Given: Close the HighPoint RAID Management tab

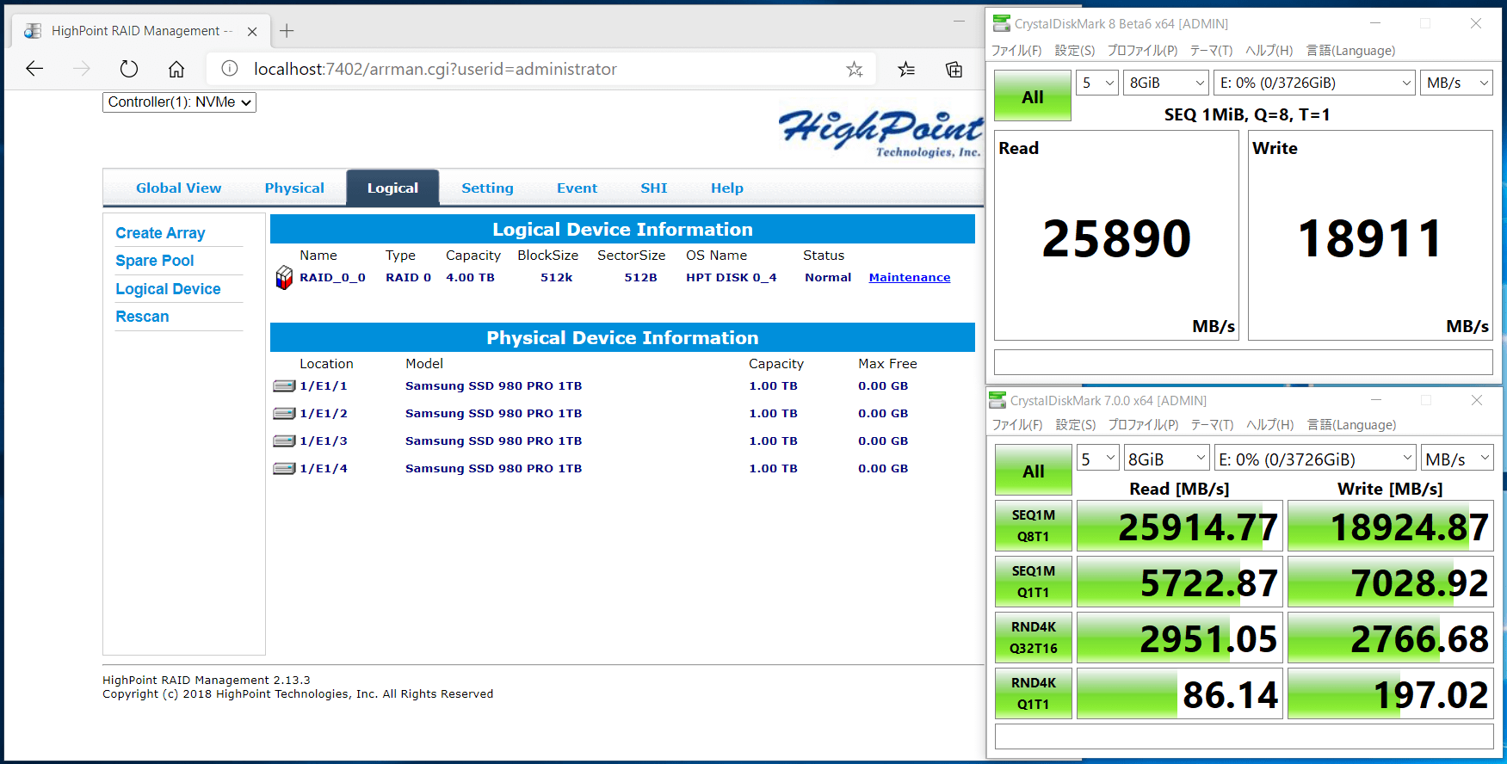Looking at the screenshot, I should [252, 31].
